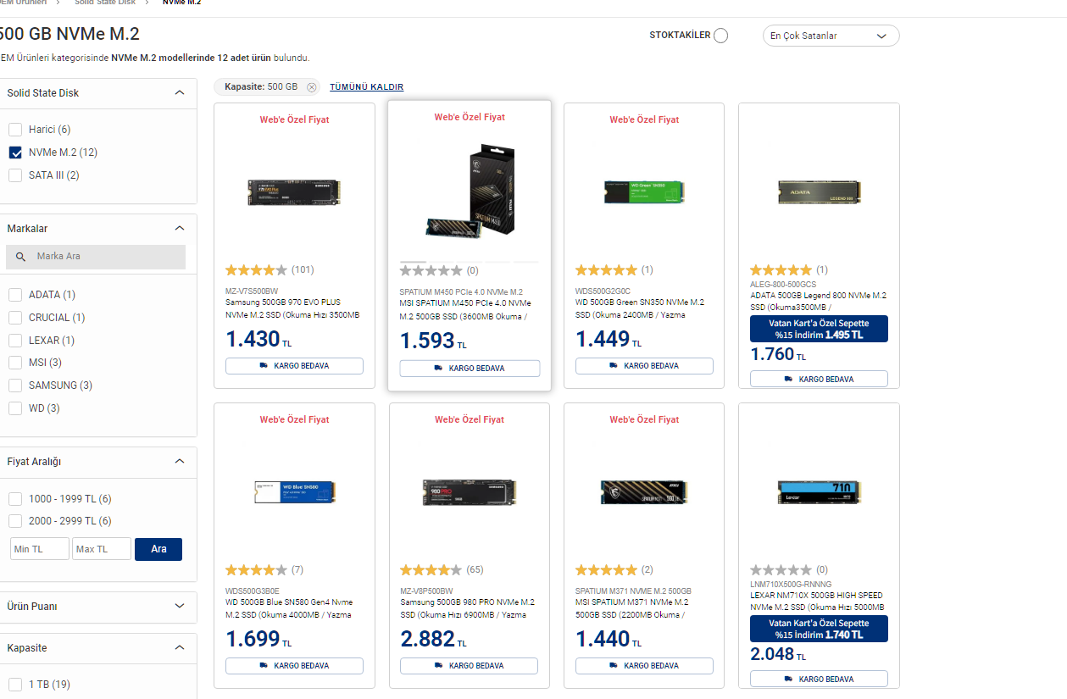Image resolution: width=1067 pixels, height=699 pixels.
Task: Click the magnifier icon in Marka Ara
Action: [x=21, y=256]
